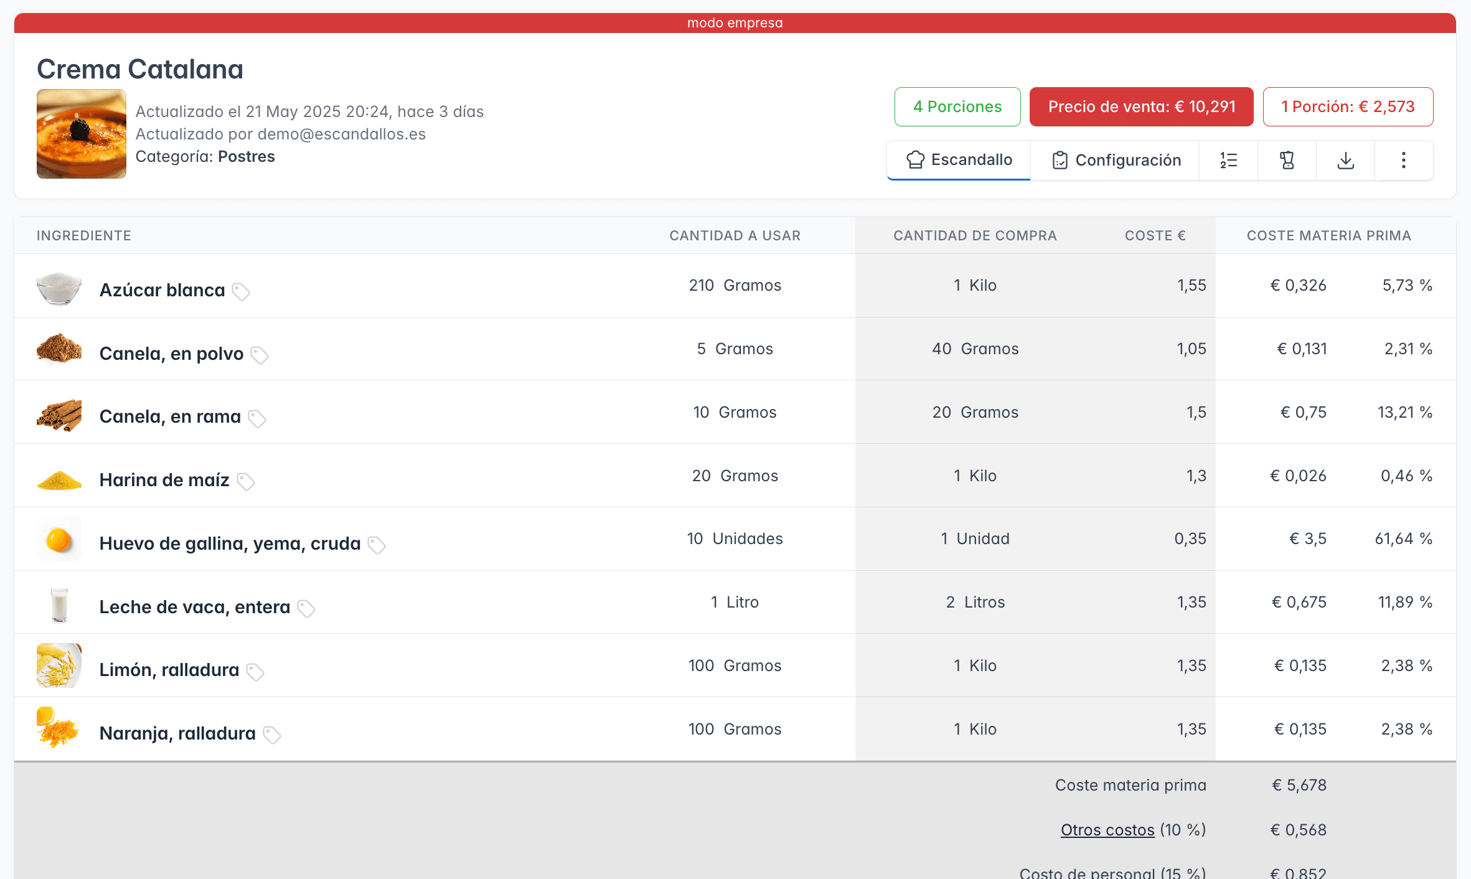Viewport: 1471px width, 879px height.
Task: Open the numbered steps list icon tab
Action: (1228, 160)
